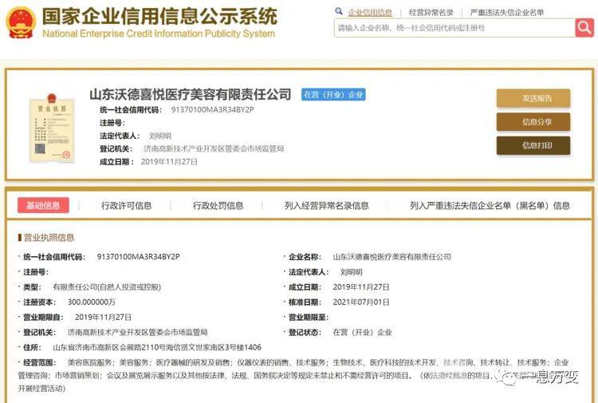The height and width of the screenshot is (403, 598).
Task: Click in the enterprise name search field
Action: (454, 28)
